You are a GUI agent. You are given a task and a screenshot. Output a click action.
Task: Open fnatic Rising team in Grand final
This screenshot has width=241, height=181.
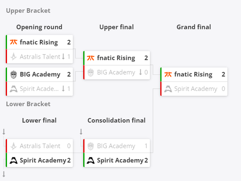[193, 75]
